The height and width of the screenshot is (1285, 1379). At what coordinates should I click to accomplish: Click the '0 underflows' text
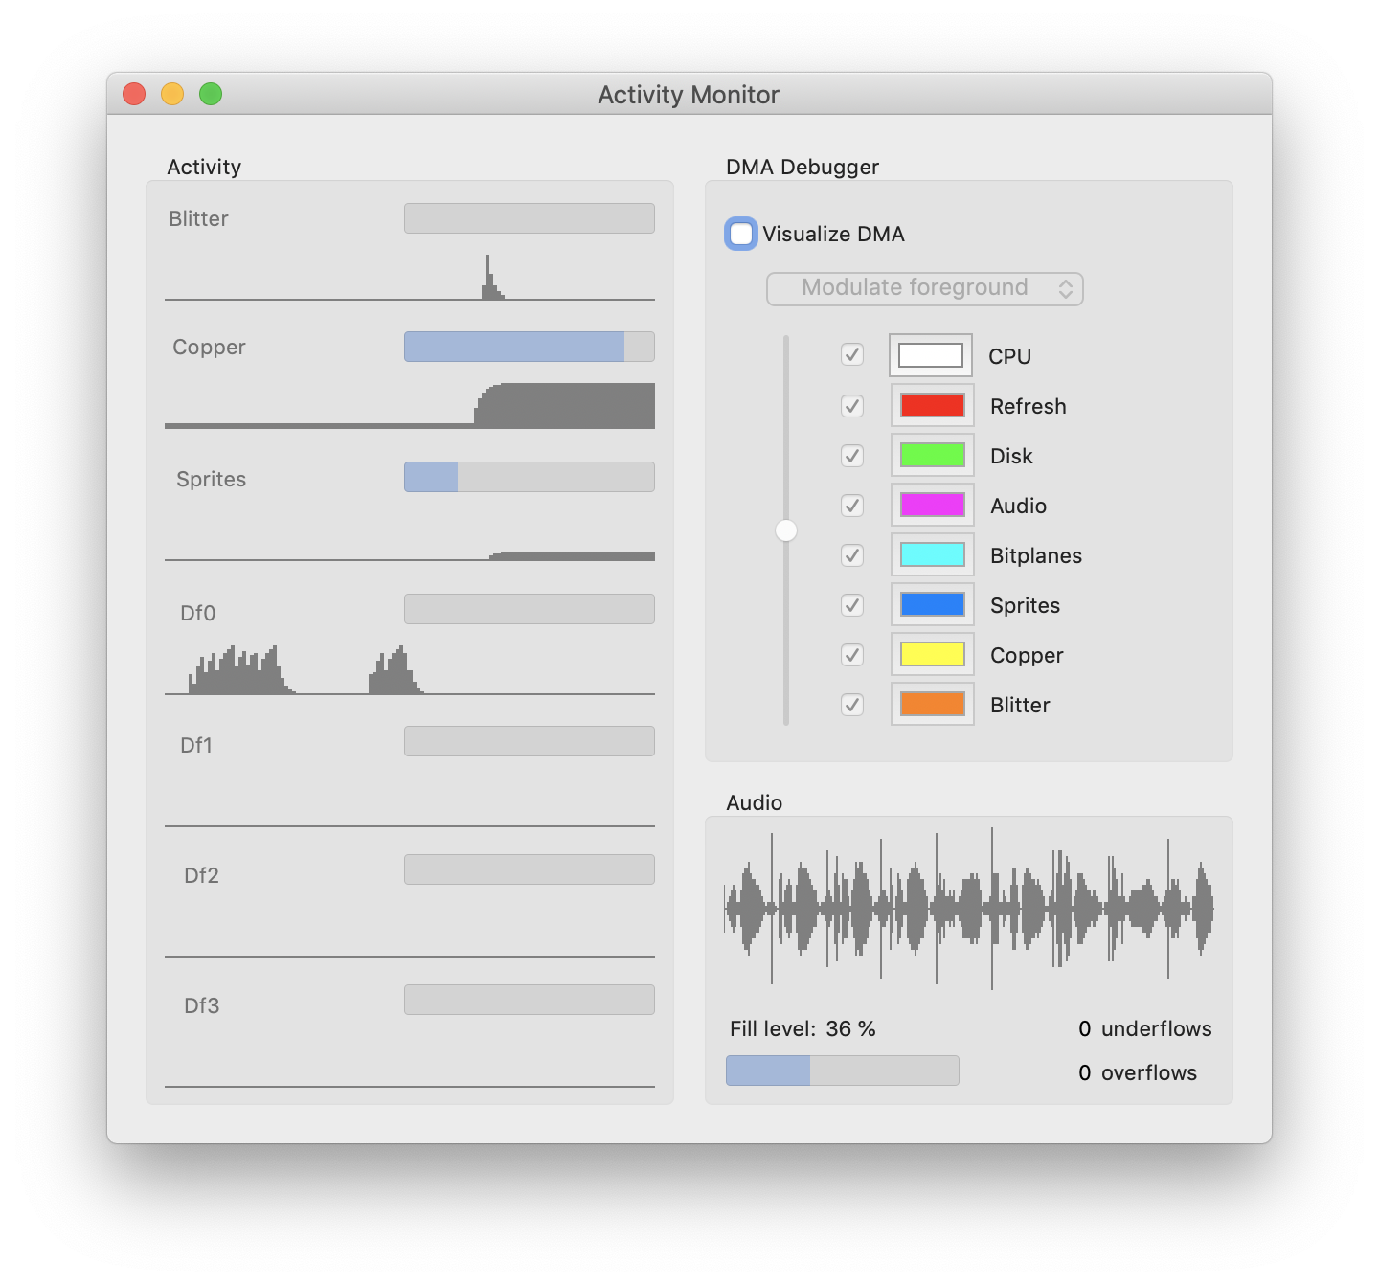click(x=1144, y=1028)
